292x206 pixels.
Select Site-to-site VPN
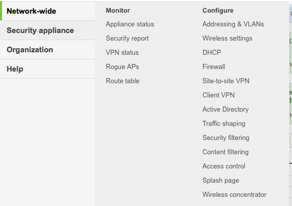click(226, 81)
